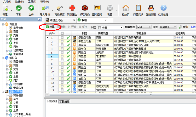Open the 文件(F) menu

[x=7, y=2]
